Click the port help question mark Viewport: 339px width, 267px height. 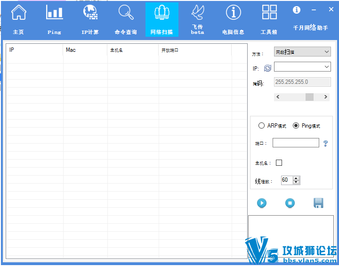(325, 143)
